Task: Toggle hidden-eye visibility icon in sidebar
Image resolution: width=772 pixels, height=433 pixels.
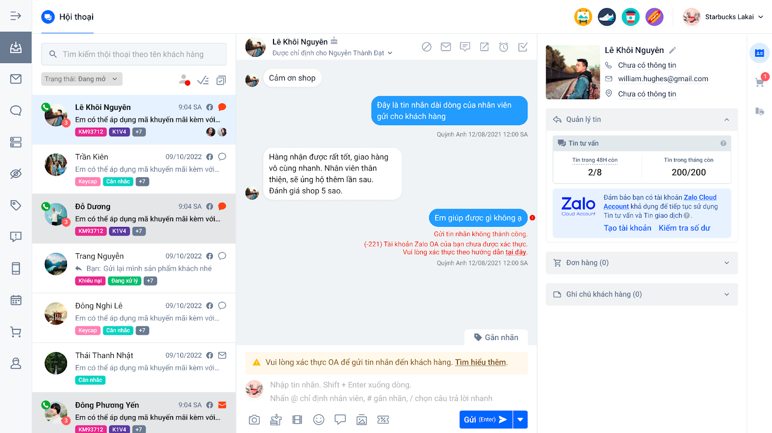Action: click(x=16, y=173)
